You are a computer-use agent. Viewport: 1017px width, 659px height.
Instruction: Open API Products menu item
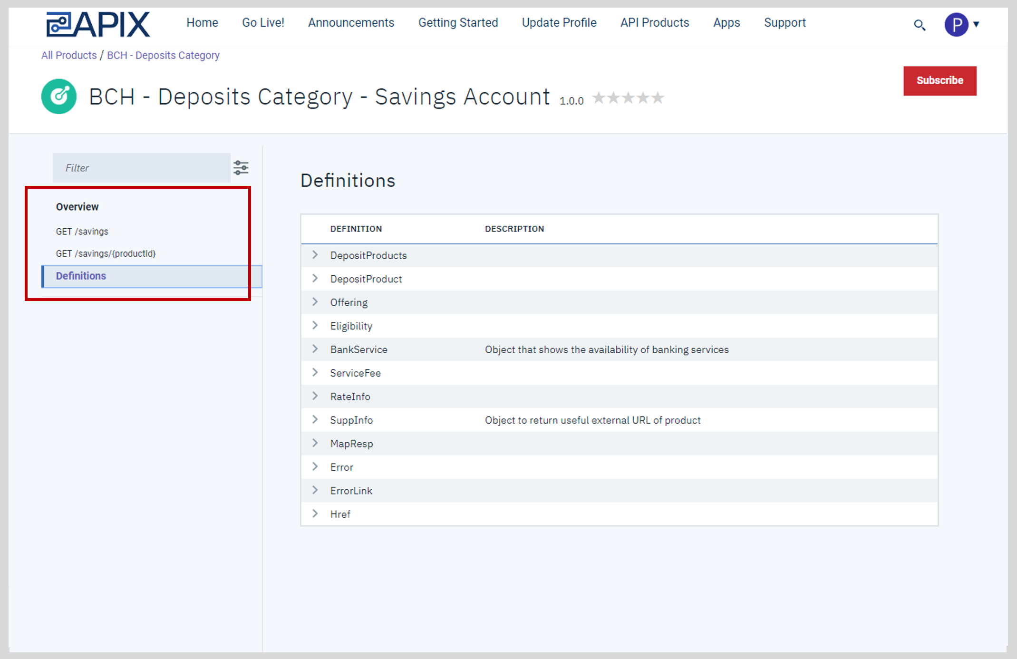click(655, 22)
